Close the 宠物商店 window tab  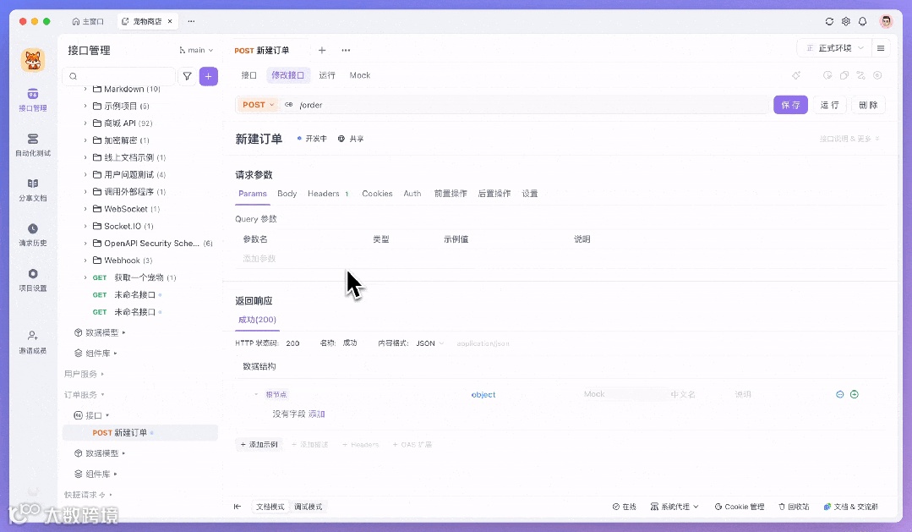(x=170, y=21)
